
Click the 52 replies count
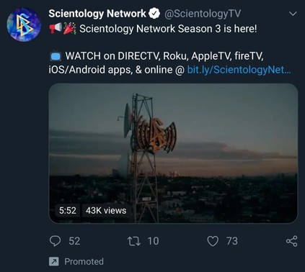click(x=74, y=241)
